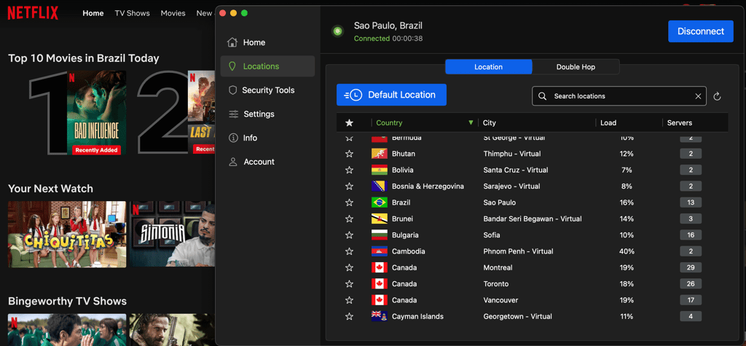Click the Bulgaria flag icon
This screenshot has height=346, width=746.
(379, 235)
